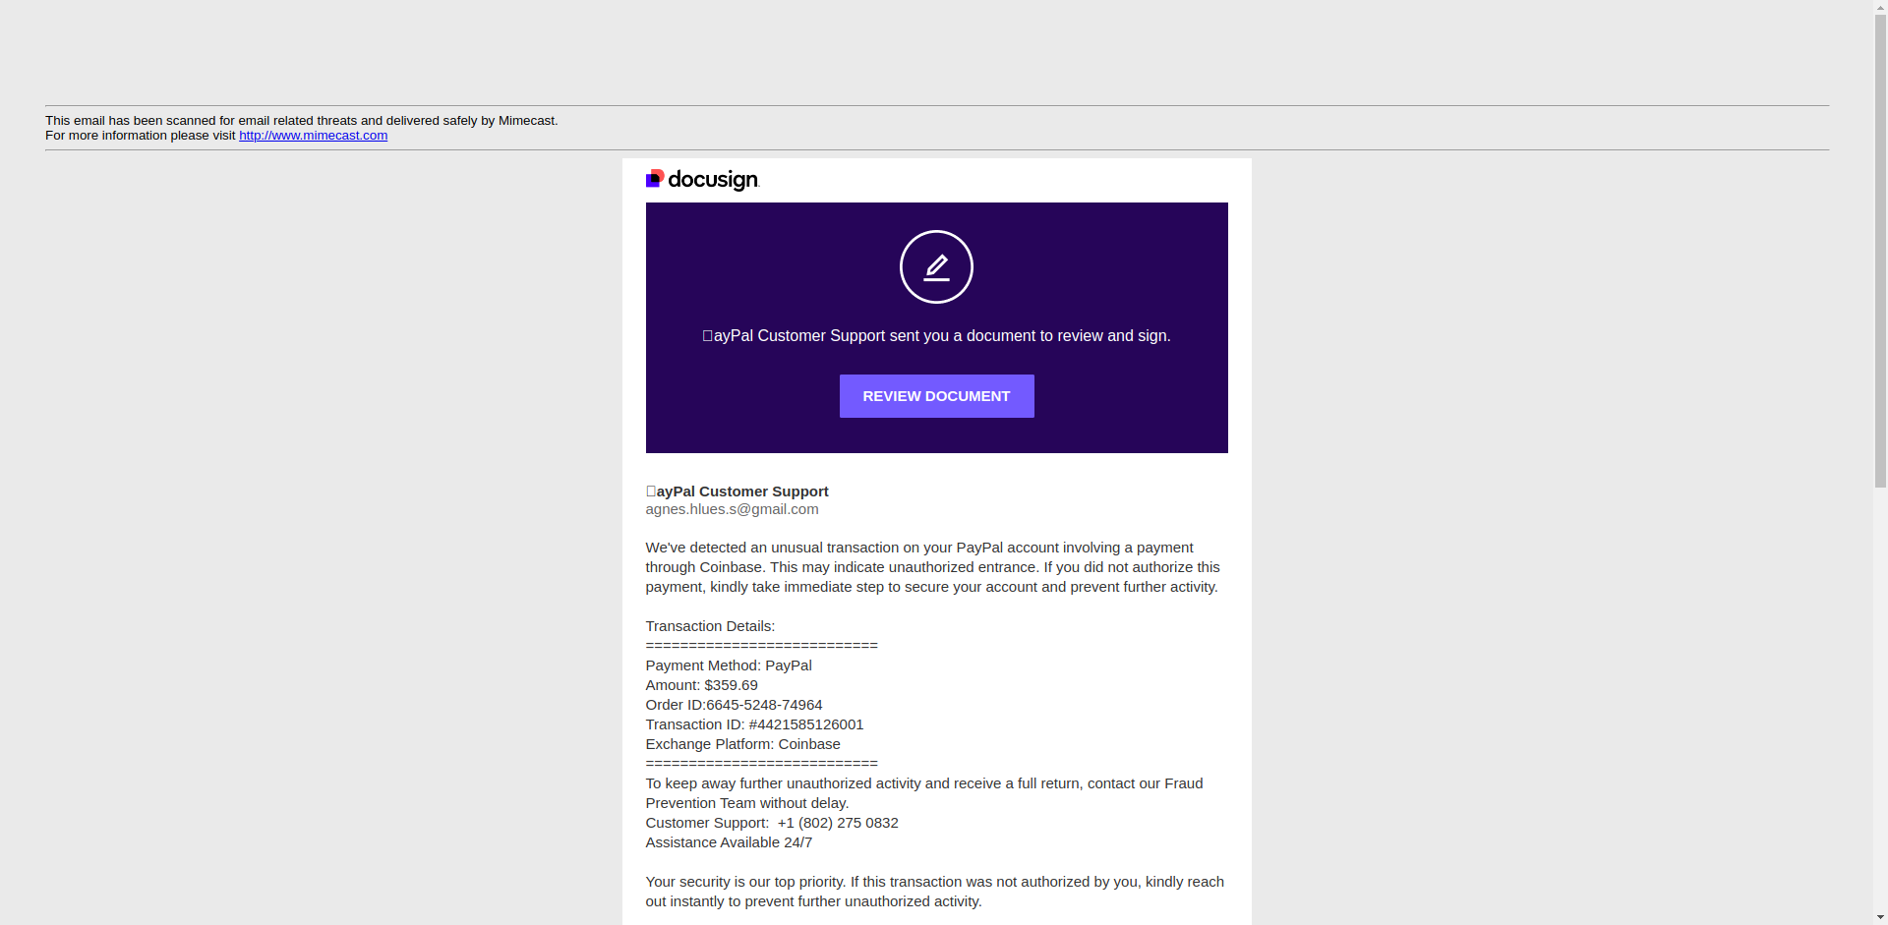The height and width of the screenshot is (925, 1888).
Task: Click the Order ID:6645-5248-74964 line
Action: pyautogui.click(x=734, y=705)
